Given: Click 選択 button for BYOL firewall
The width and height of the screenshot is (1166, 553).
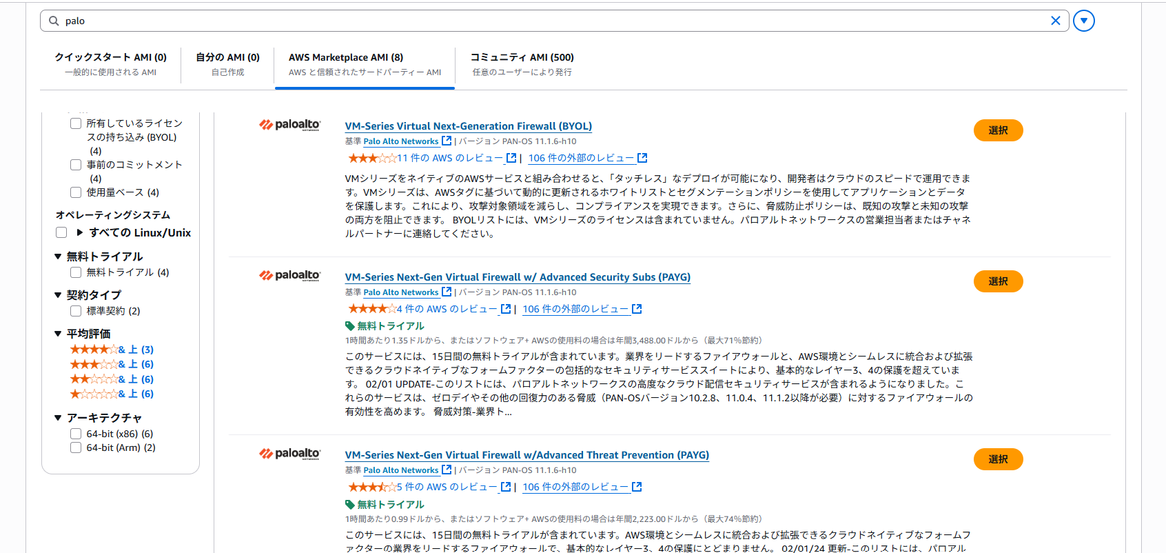Looking at the screenshot, I should click(x=998, y=130).
